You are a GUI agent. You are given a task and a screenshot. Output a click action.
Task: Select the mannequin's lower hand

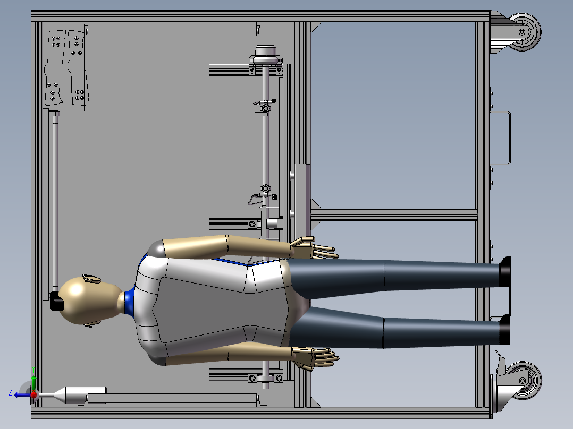315,358
